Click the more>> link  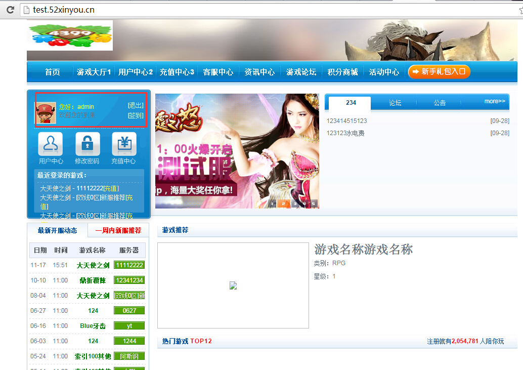[495, 101]
